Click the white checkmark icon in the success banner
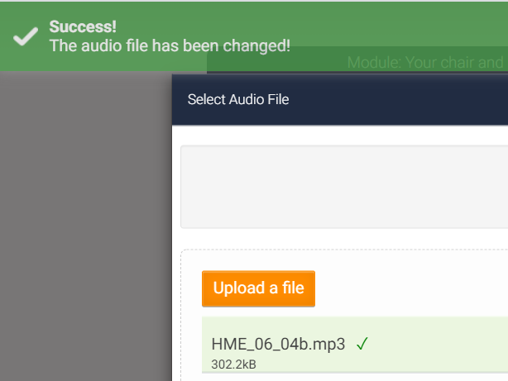Screen dimensions: 508x381 pyautogui.click(x=26, y=36)
